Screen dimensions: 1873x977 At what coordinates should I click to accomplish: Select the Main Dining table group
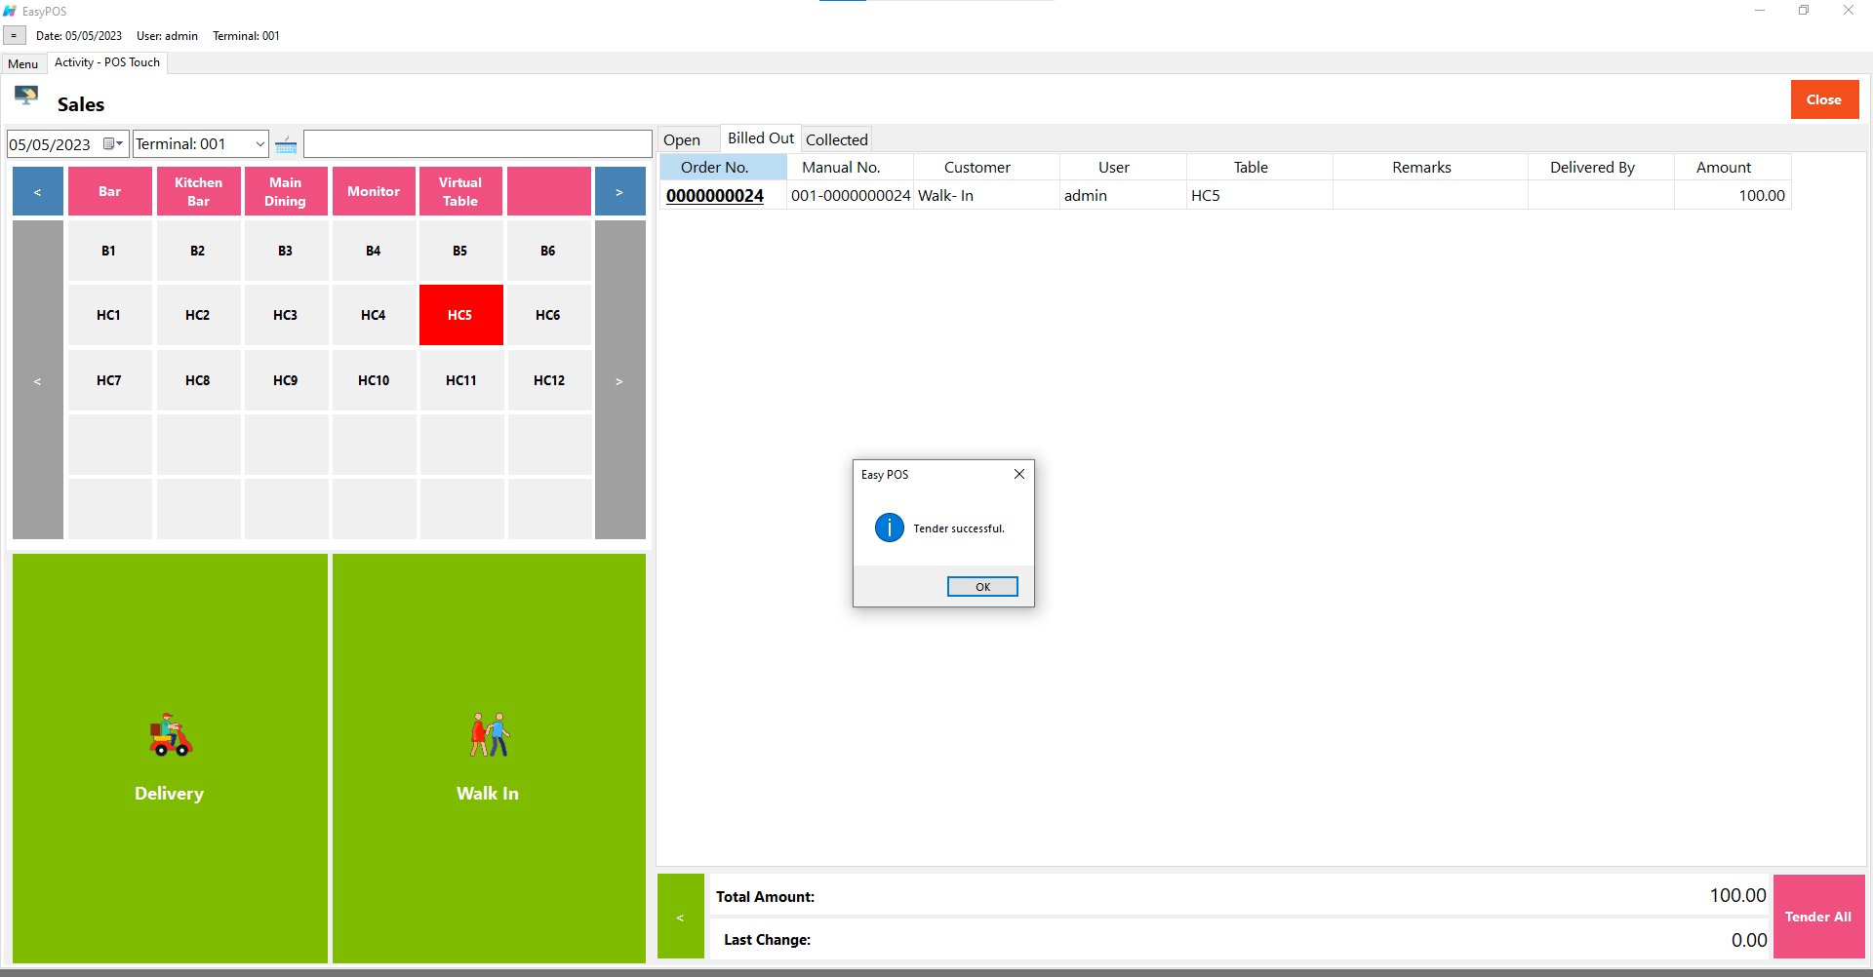[286, 192]
